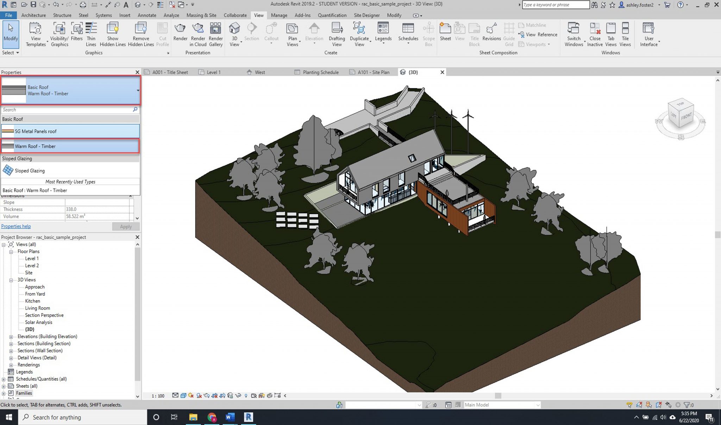This screenshot has height=425, width=721.
Task: Select the Render in Cloud tool
Action: coord(198,33)
